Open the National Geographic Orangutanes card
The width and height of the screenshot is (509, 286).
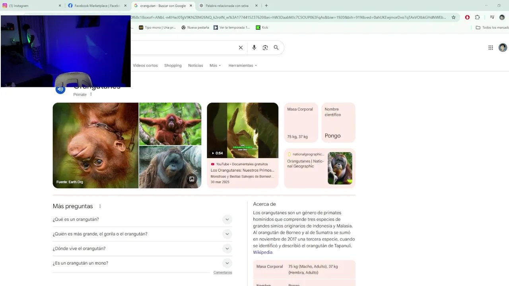coord(320,168)
